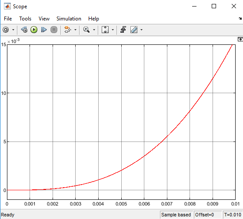This screenshot has width=243, height=219.
Task: Open Configuration Properties gear icon
Action: coord(6,30)
